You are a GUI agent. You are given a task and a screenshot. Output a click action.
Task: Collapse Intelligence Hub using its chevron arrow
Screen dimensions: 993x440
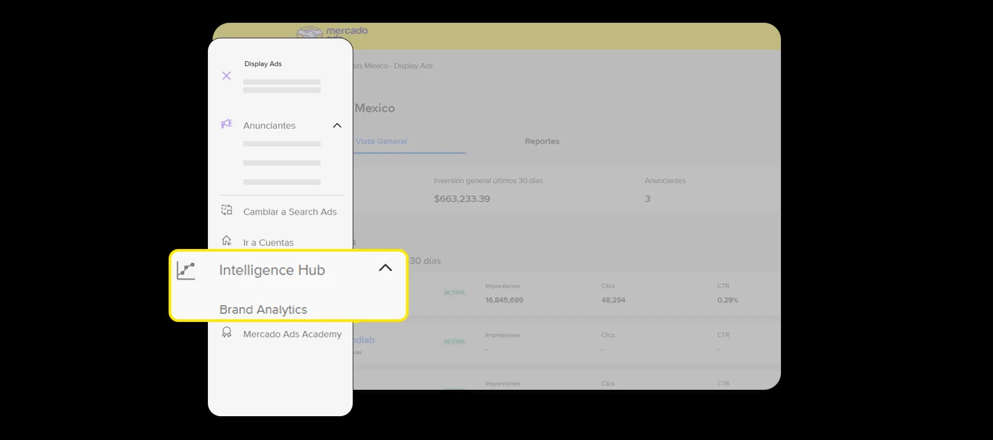tap(385, 268)
